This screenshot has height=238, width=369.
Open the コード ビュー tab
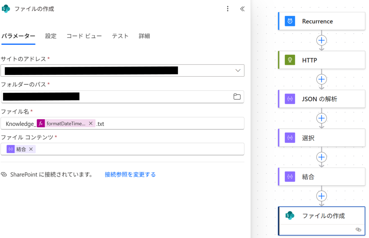[84, 36]
